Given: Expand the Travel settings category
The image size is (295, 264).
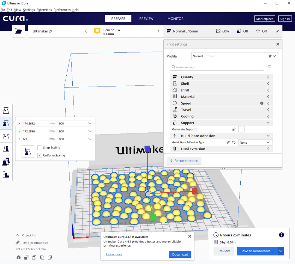Looking at the screenshot, I should pyautogui.click(x=221, y=110).
